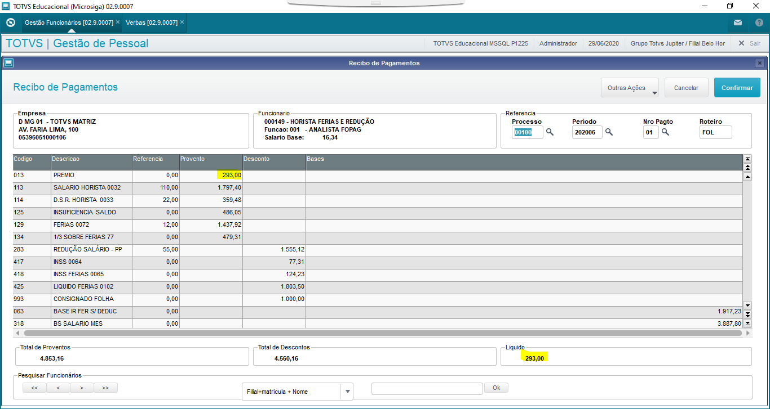Jump to top of grid with double-up arrow
The width and height of the screenshot is (770, 409).
tap(747, 167)
